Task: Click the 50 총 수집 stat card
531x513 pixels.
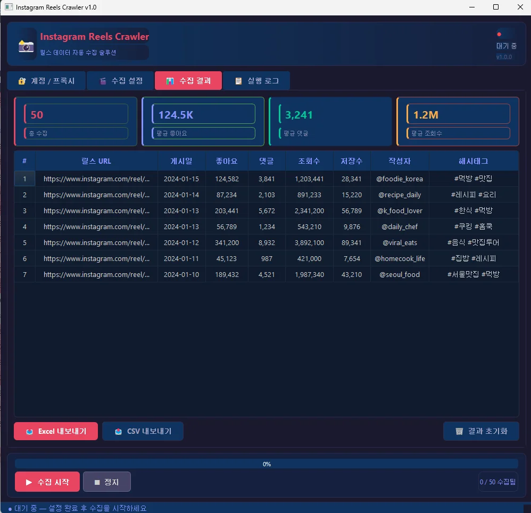Action: pyautogui.click(x=76, y=122)
